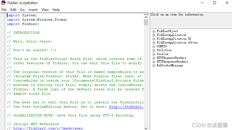232x130 pixels.
Task: Open the Go menu
Action: pyautogui.click(x=22, y=10)
